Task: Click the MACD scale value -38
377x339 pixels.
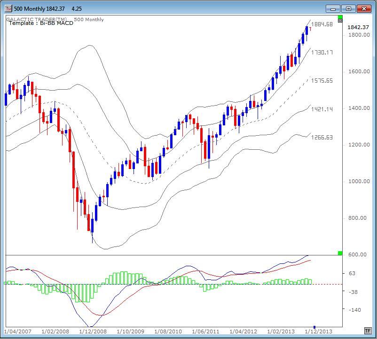Action: click(x=353, y=292)
